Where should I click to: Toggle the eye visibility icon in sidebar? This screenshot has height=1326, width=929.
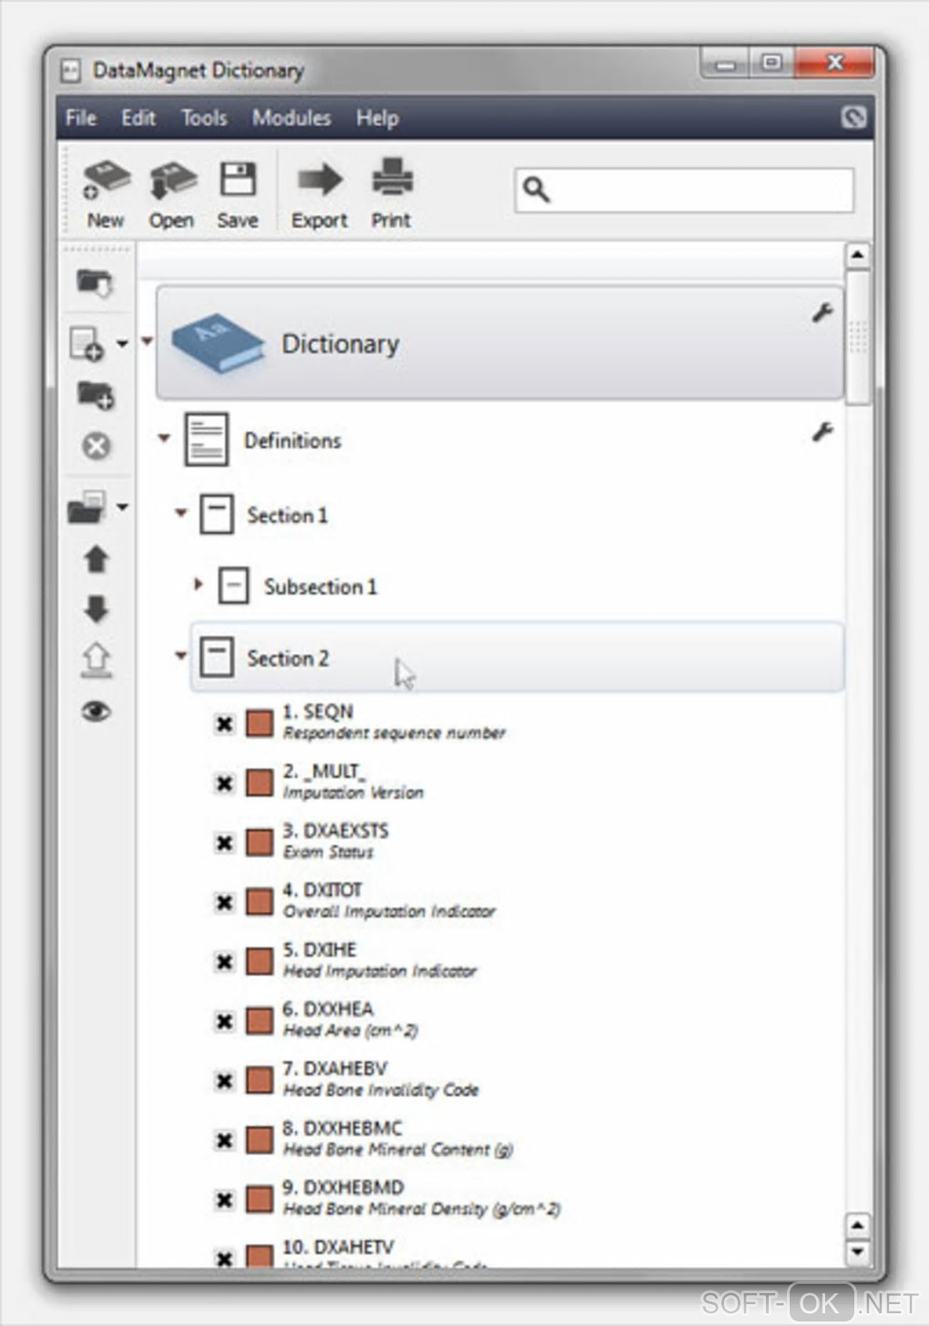[97, 711]
